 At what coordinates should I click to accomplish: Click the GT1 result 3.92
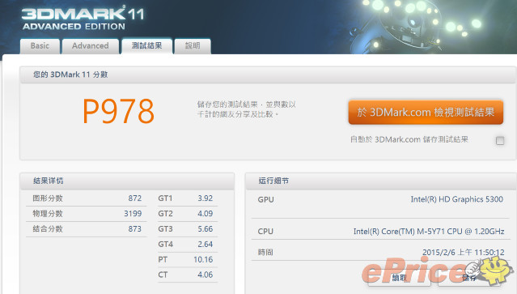[205, 198]
